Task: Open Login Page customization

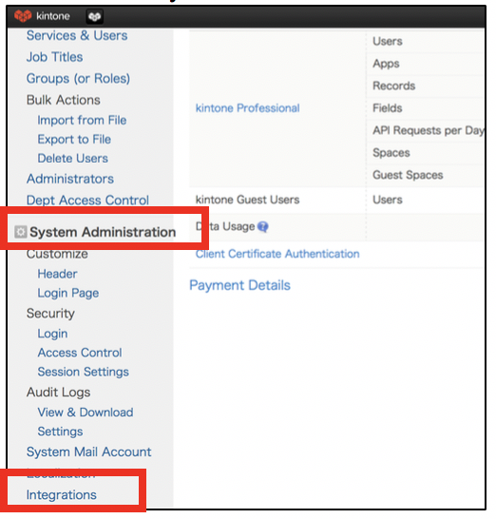Action: coord(68,293)
